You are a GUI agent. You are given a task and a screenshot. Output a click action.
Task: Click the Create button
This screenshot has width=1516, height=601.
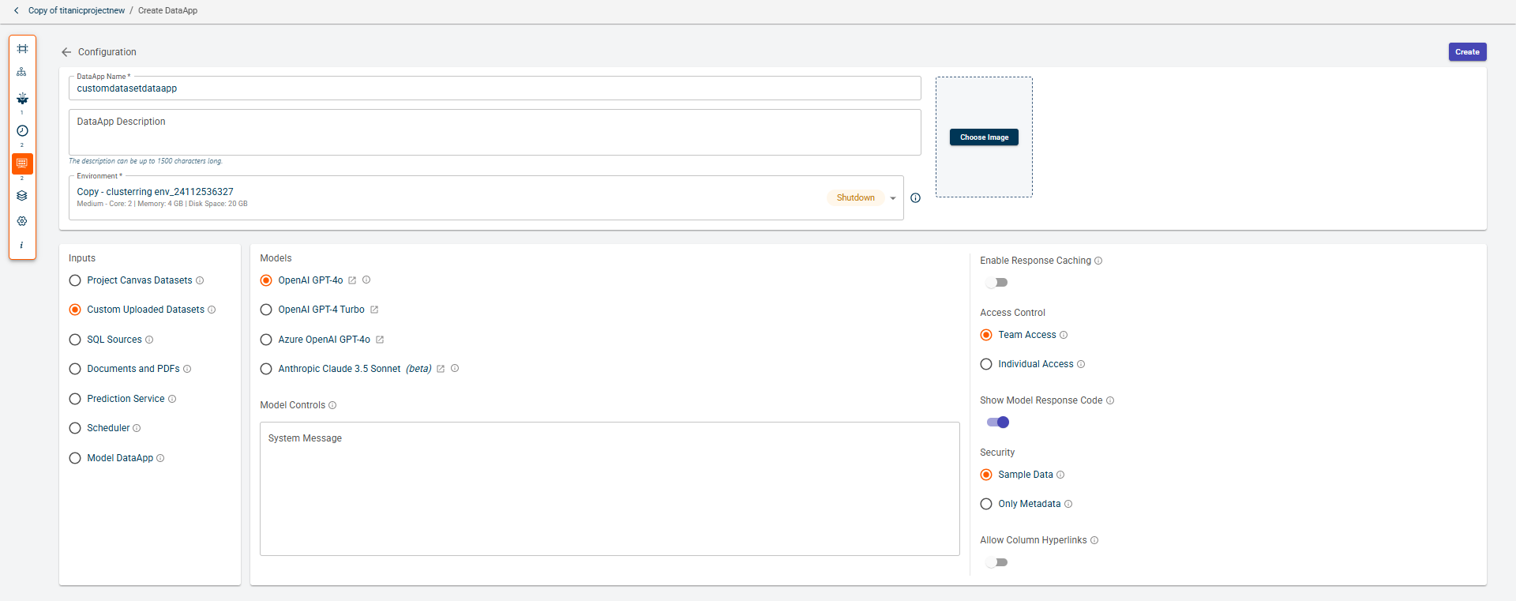pyautogui.click(x=1467, y=52)
